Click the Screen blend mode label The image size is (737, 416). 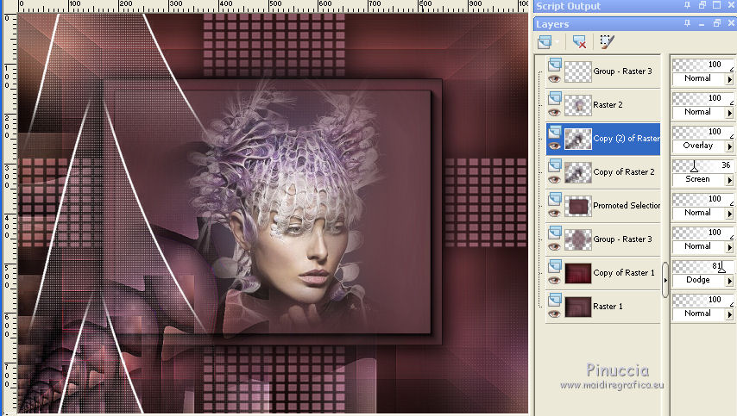697,179
